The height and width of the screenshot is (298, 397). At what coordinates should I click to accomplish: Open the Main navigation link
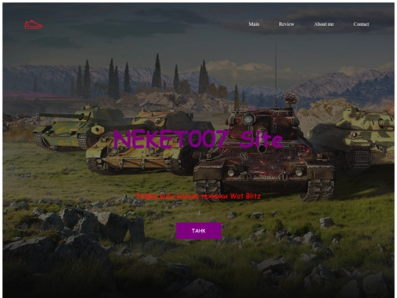[254, 24]
